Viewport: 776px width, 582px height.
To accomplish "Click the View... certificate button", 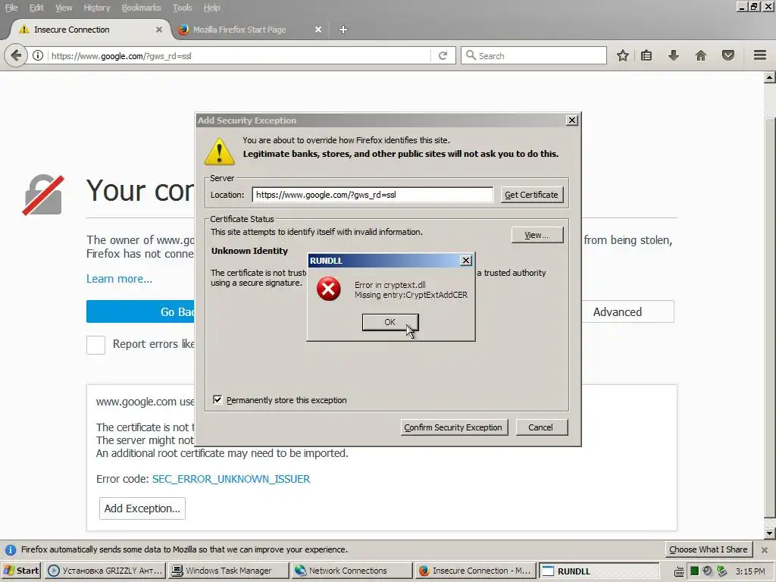I will pos(537,235).
